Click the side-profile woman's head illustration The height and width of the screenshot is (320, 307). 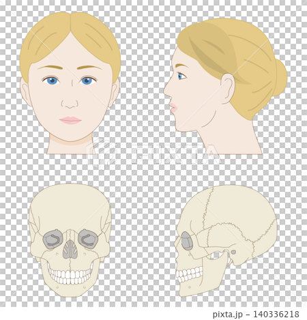[x=225, y=86]
